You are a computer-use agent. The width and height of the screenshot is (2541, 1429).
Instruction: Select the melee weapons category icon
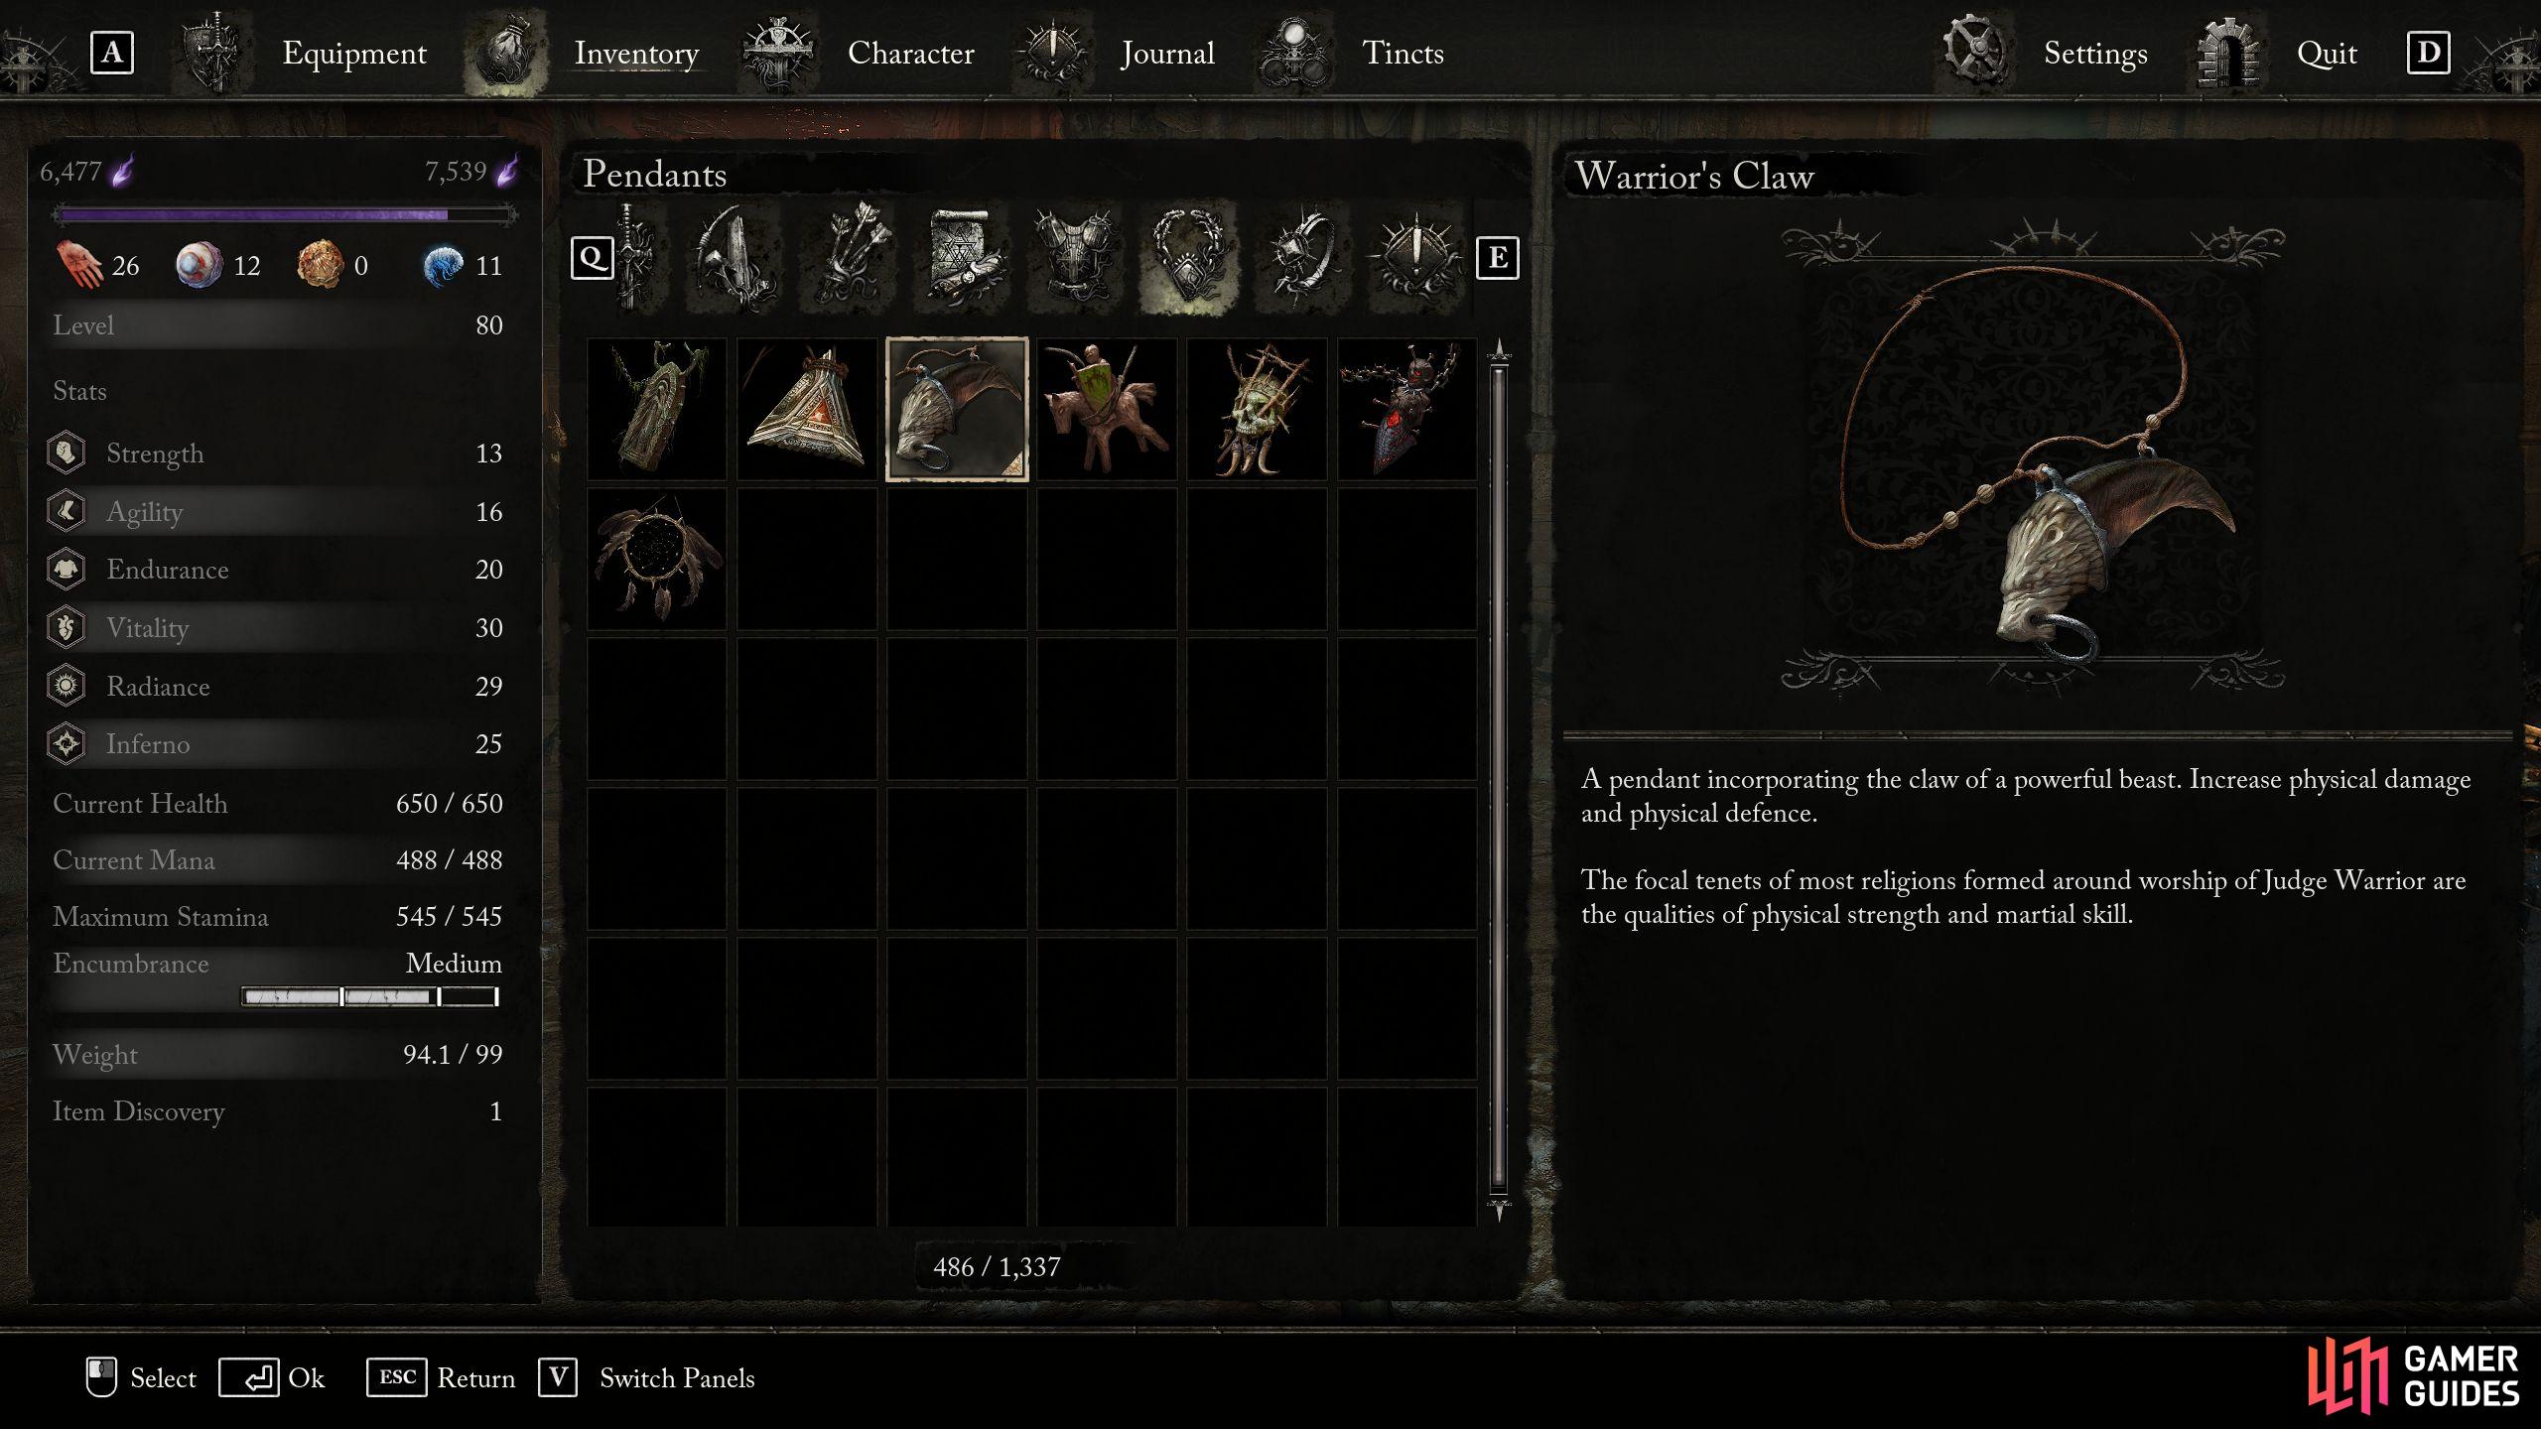[x=635, y=258]
